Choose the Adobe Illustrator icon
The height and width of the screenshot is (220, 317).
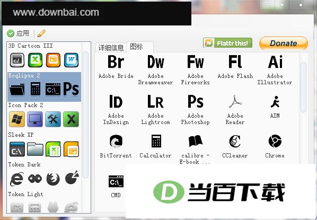275,62
